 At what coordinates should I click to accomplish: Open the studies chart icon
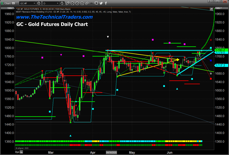click(72, 3)
